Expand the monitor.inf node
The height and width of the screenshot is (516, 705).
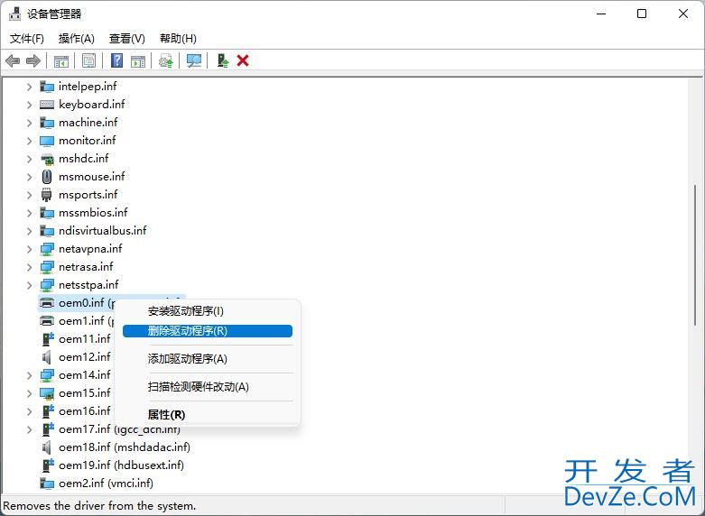29,141
